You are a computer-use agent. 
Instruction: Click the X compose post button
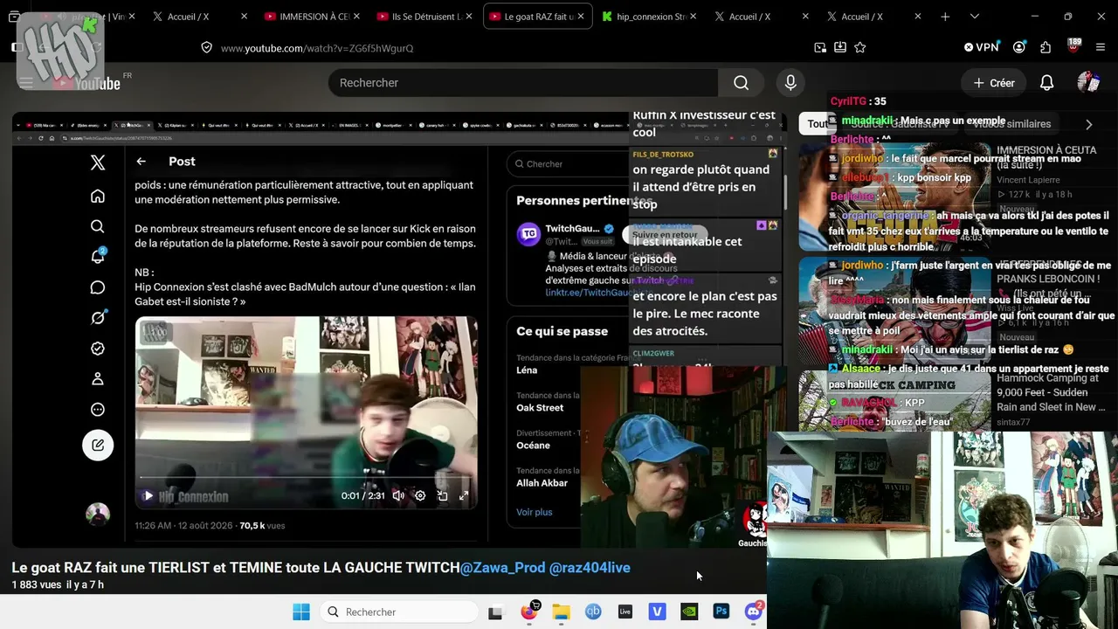(98, 445)
